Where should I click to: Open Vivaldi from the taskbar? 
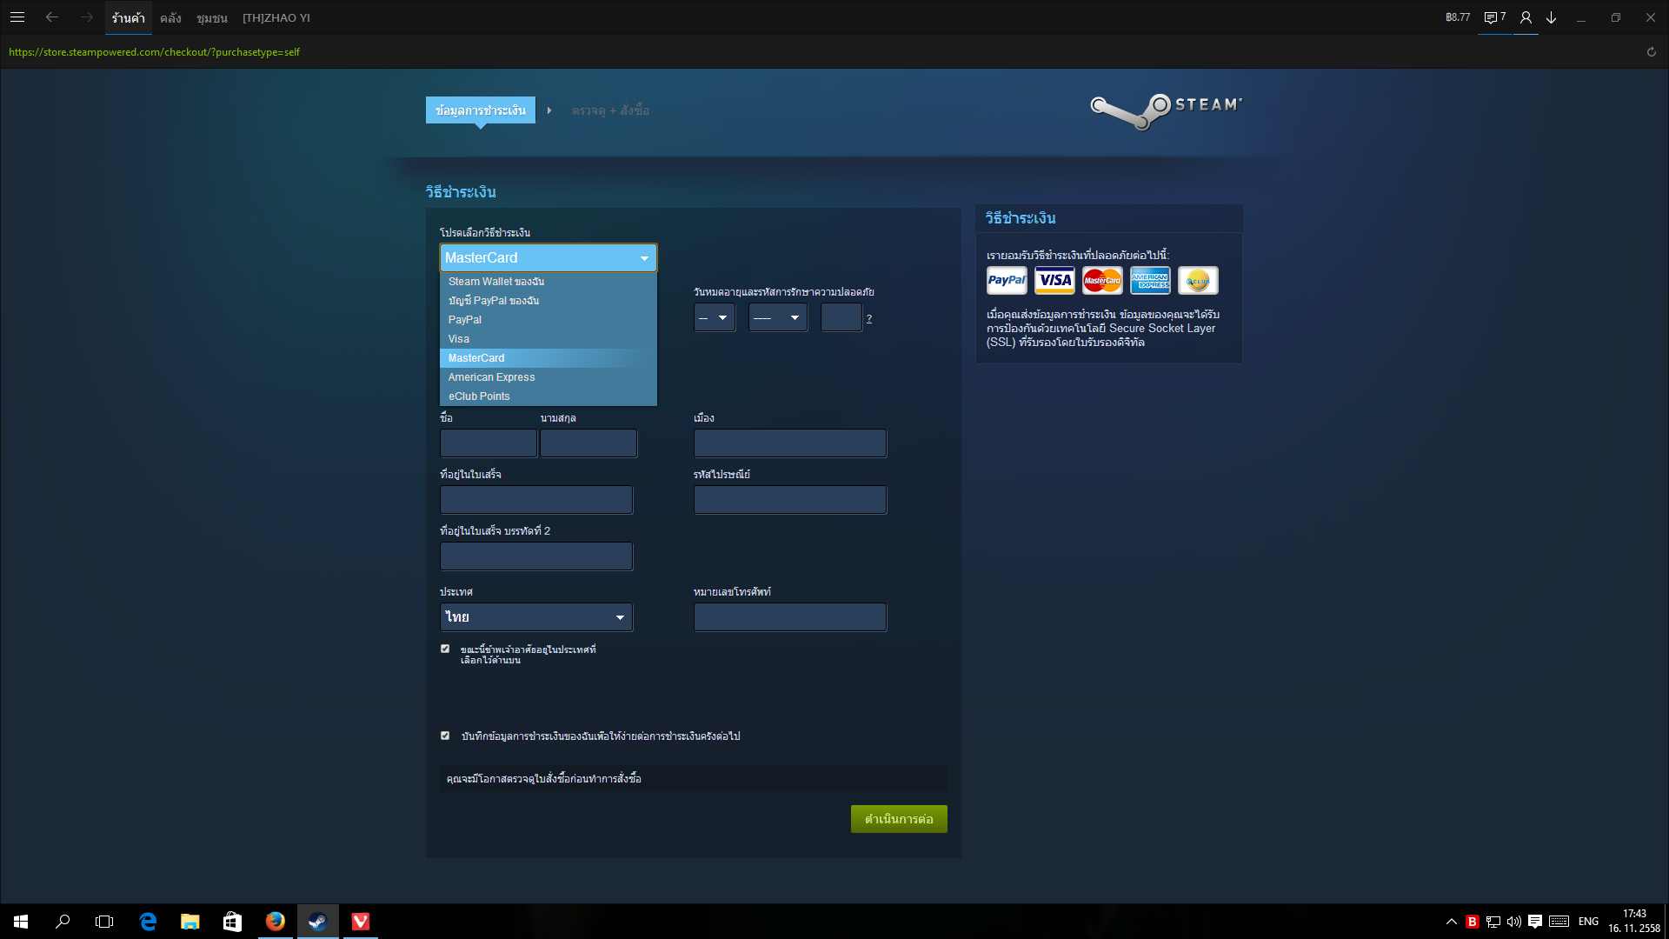[x=360, y=922]
